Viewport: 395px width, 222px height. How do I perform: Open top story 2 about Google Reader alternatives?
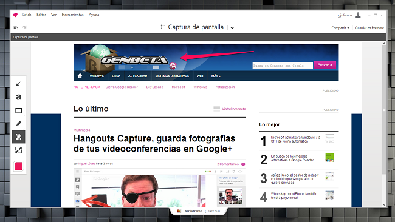coord(292,158)
